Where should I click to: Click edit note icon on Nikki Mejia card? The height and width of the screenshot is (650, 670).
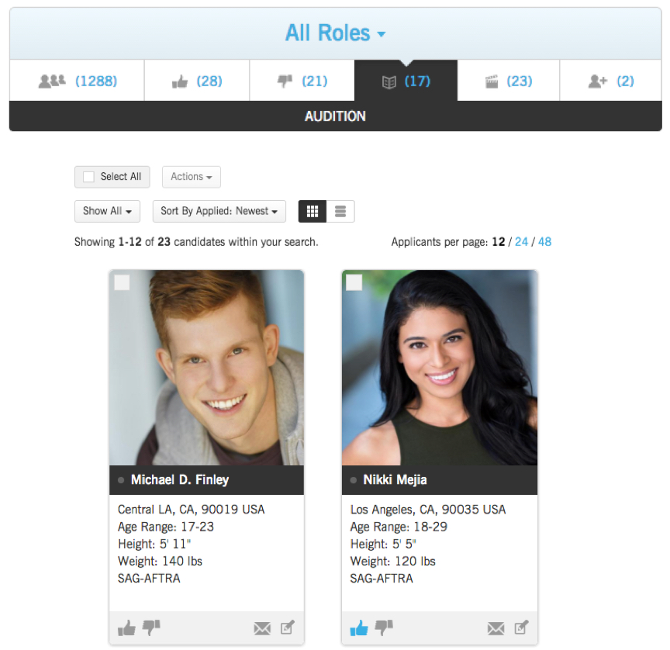[x=521, y=628]
